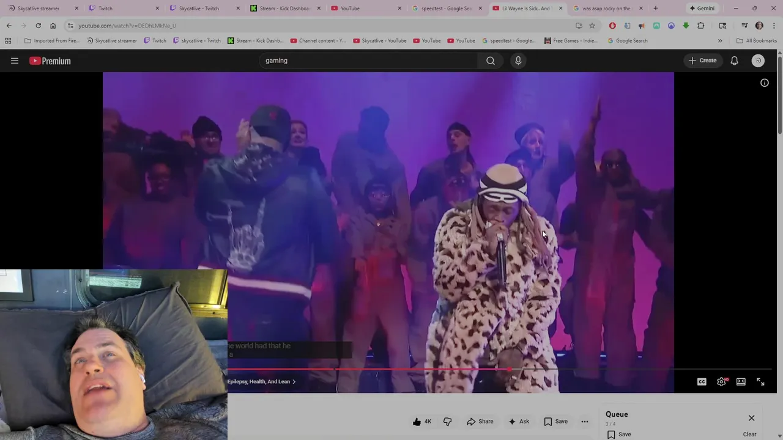Go back in browser history
Image resolution: width=783 pixels, height=440 pixels.
coord(9,26)
